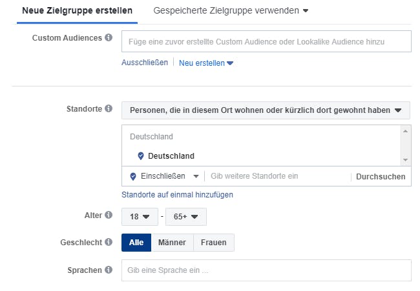Click the Durchsuchen button
Image resolution: width=420 pixels, height=291 pixels.
pos(381,177)
